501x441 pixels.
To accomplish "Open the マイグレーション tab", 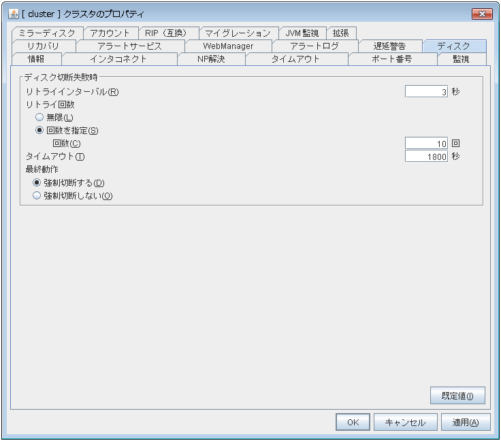I will (238, 33).
